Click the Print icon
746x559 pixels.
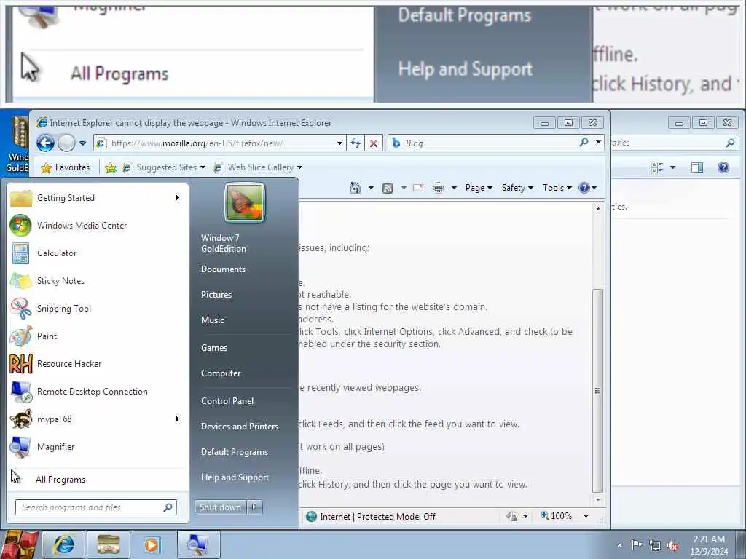(x=438, y=189)
